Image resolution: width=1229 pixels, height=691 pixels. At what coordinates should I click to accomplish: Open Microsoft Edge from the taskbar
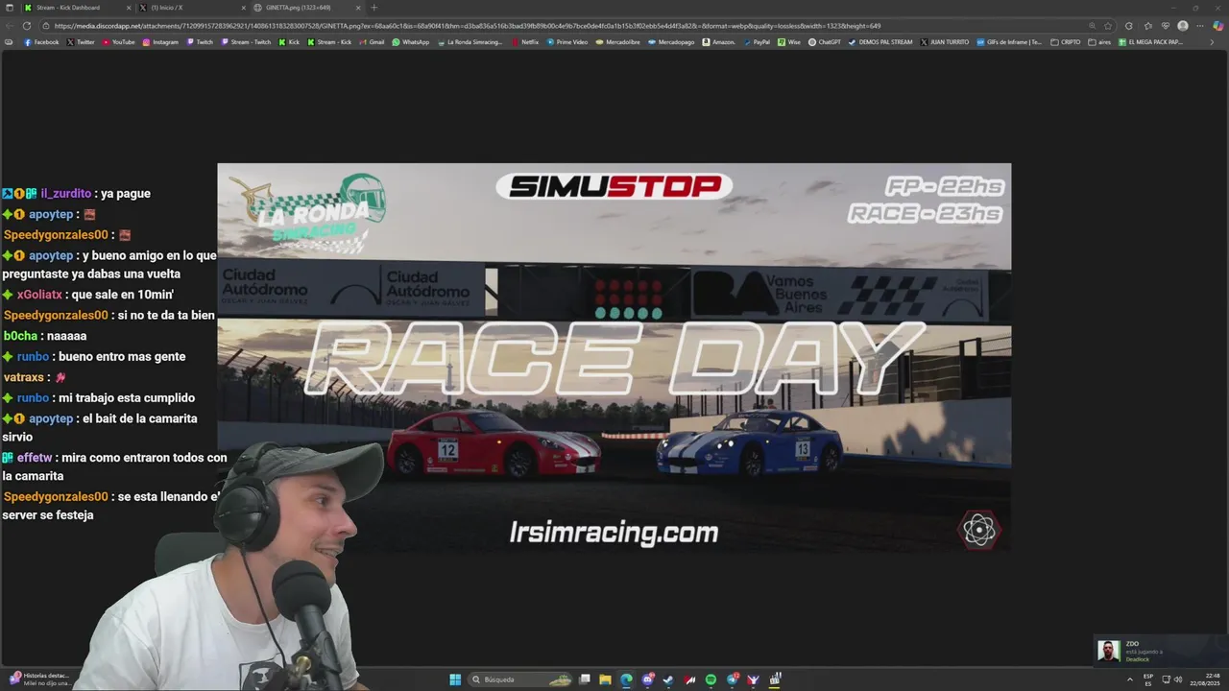point(626,679)
